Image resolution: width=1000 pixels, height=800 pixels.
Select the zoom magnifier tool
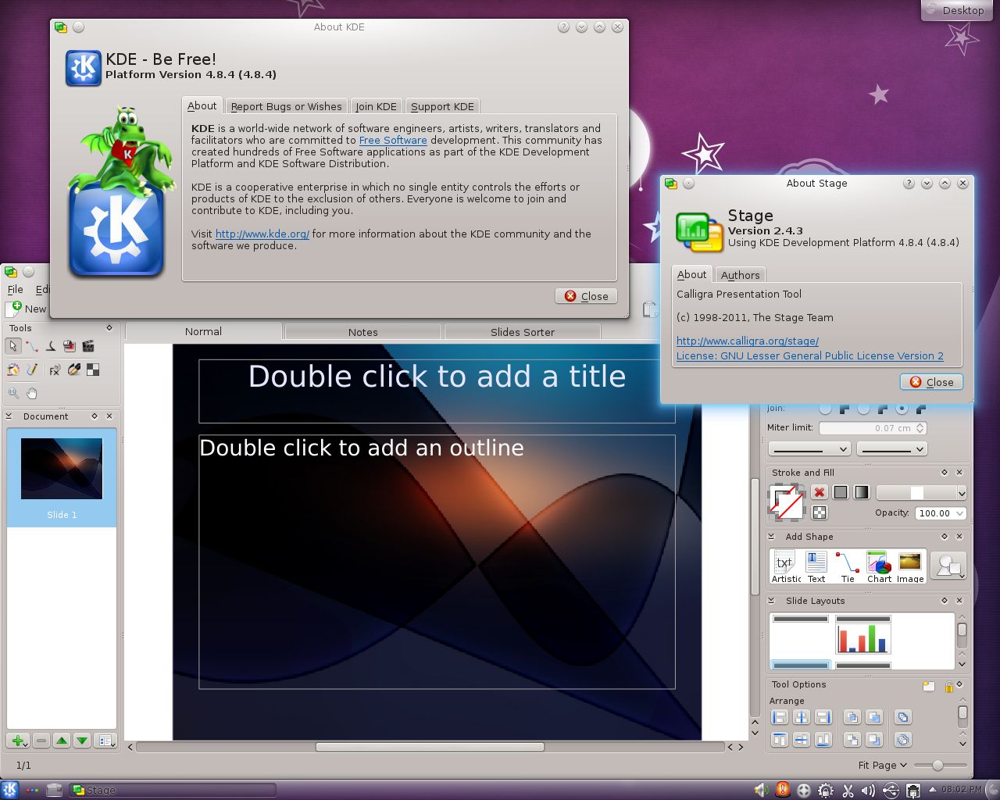[x=13, y=393]
